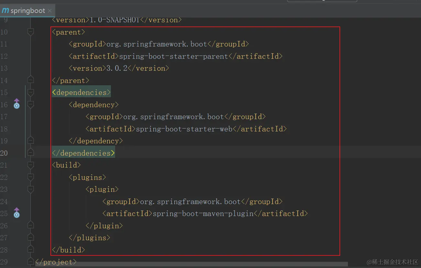Click the closing dependency tag on line 19
421x268 pixels.
(x=96, y=141)
